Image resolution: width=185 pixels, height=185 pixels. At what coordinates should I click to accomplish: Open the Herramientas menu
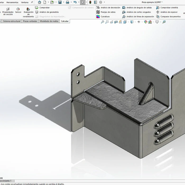click(x=12, y=2)
